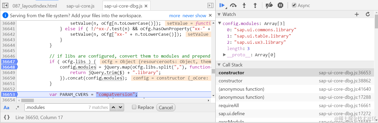Click the comment on line 36646
Screen dimensions: 378x123
pos(130,56)
